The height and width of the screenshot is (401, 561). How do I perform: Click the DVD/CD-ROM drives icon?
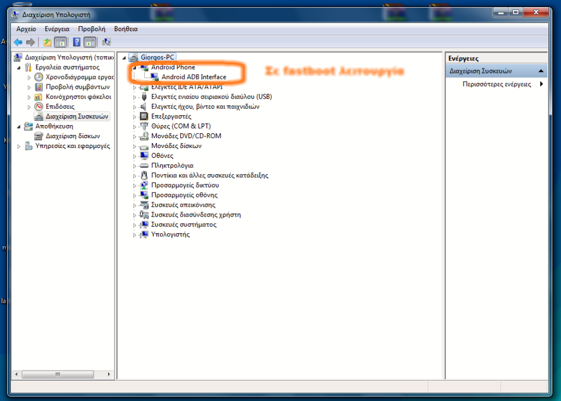(144, 136)
